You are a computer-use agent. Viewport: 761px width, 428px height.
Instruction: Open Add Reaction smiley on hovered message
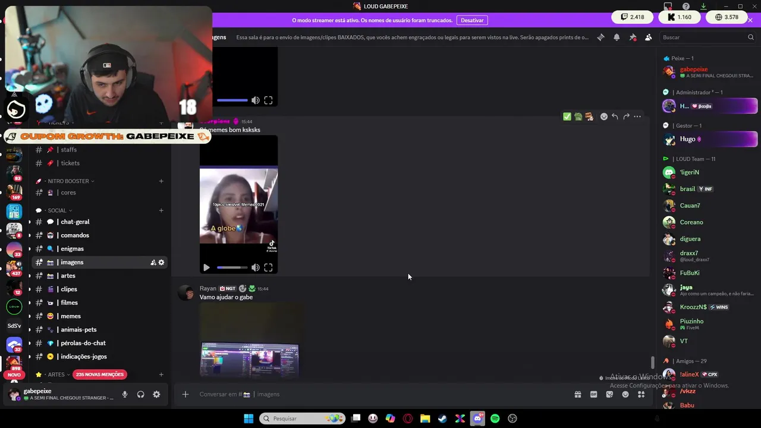pos(604,117)
